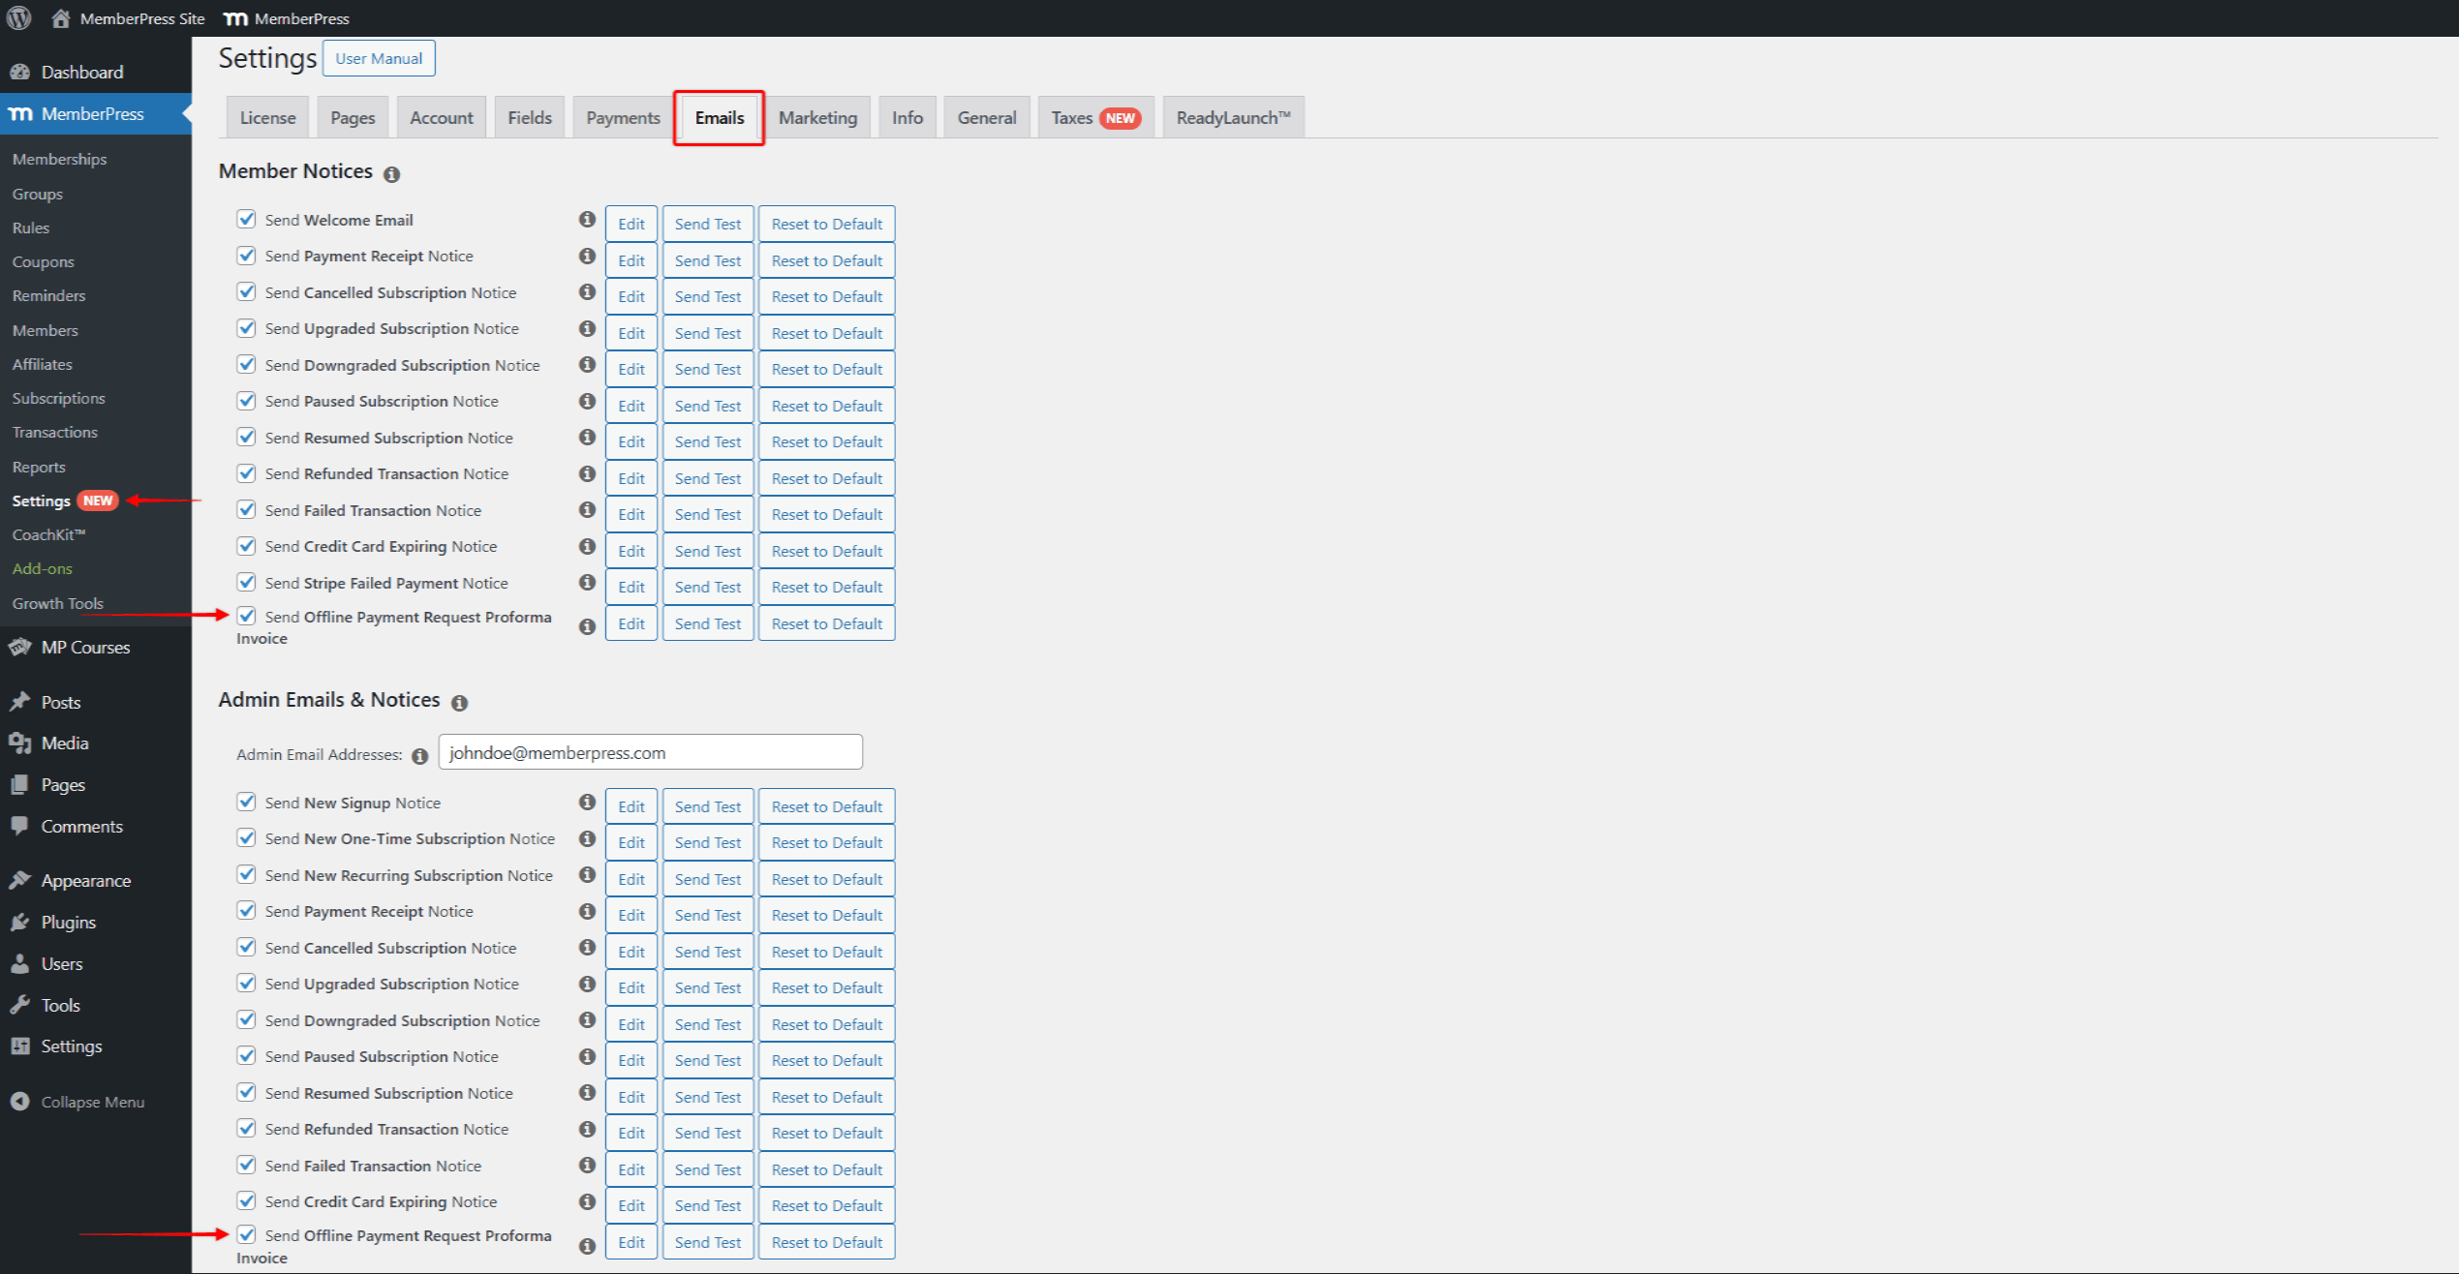The height and width of the screenshot is (1274, 2459).
Task: Click info icon for Admin New Signup Notice
Action: coord(587,803)
